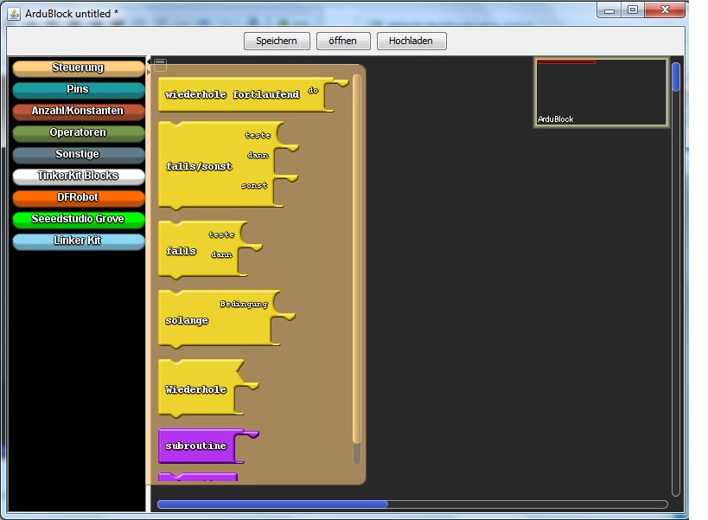This screenshot has width=708, height=520.
Task: Open the Steuerung block category
Action: (x=78, y=68)
